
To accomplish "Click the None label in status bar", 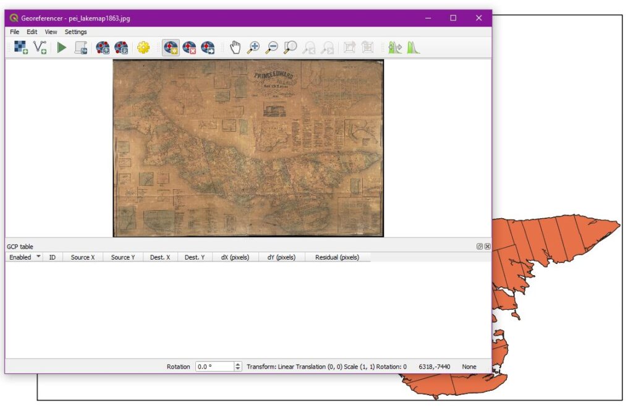I will [x=469, y=367].
